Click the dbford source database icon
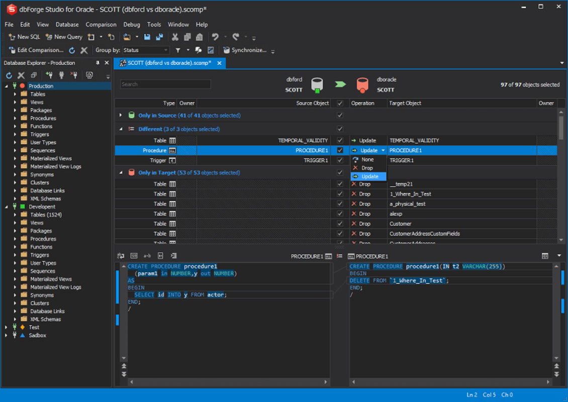568x402 pixels. coord(317,85)
